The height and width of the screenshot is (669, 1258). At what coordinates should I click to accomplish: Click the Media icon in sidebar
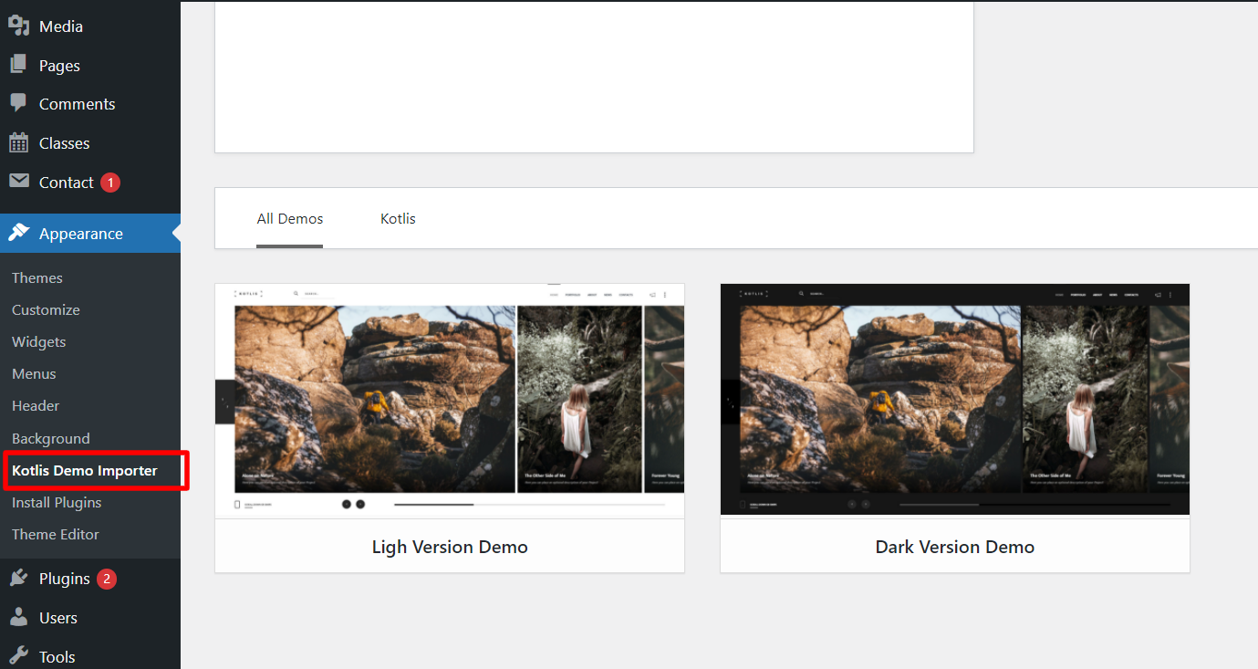[19, 26]
